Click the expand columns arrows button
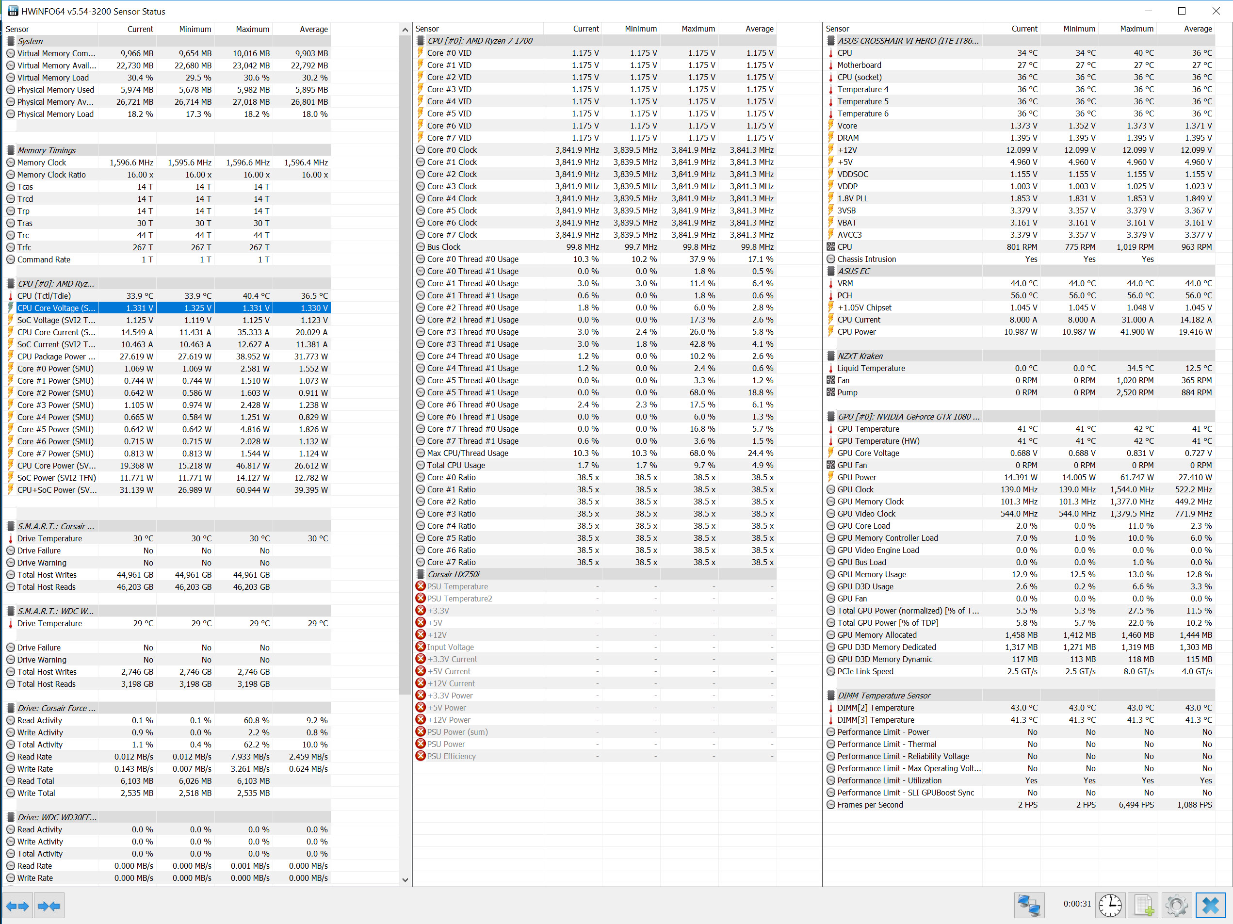This screenshot has height=924, width=1233. pos(17,906)
